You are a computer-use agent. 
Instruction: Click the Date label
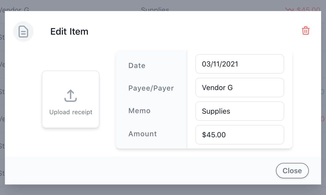point(137,66)
